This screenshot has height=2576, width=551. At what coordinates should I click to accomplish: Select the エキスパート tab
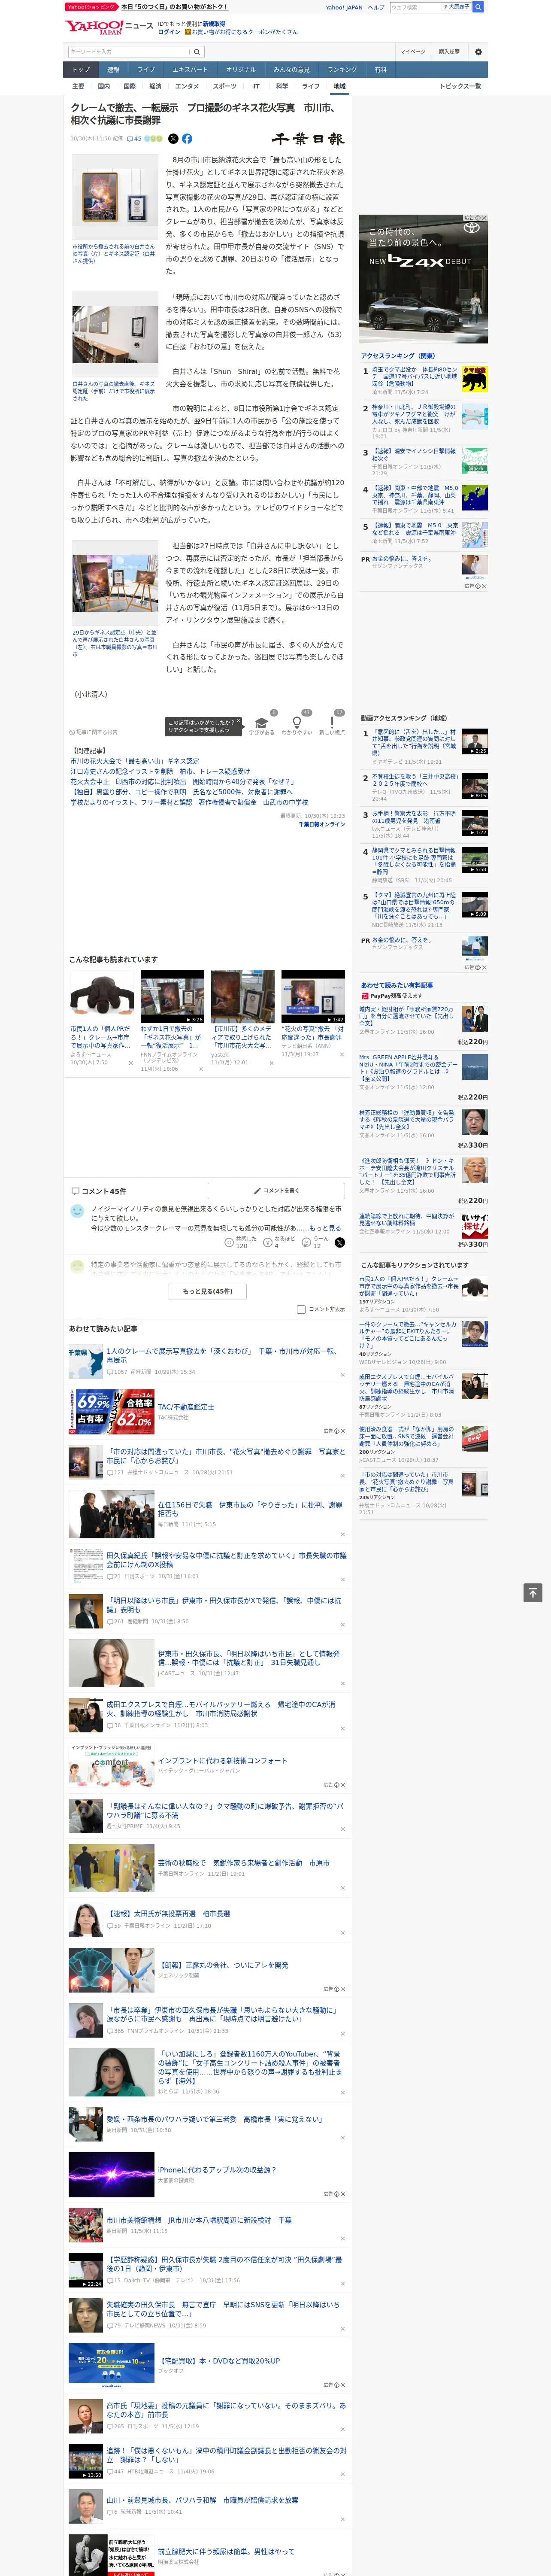(x=190, y=70)
